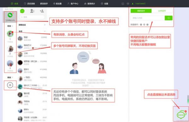Open the chat from 41分钟前

[x=32, y=71]
